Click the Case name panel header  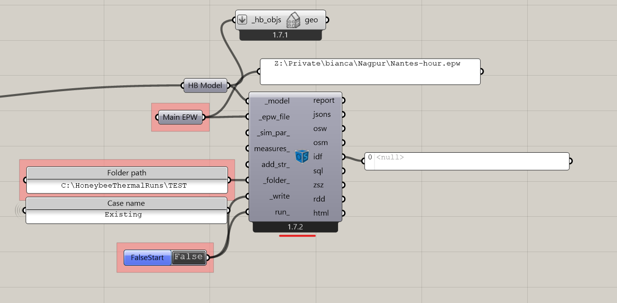(x=126, y=203)
